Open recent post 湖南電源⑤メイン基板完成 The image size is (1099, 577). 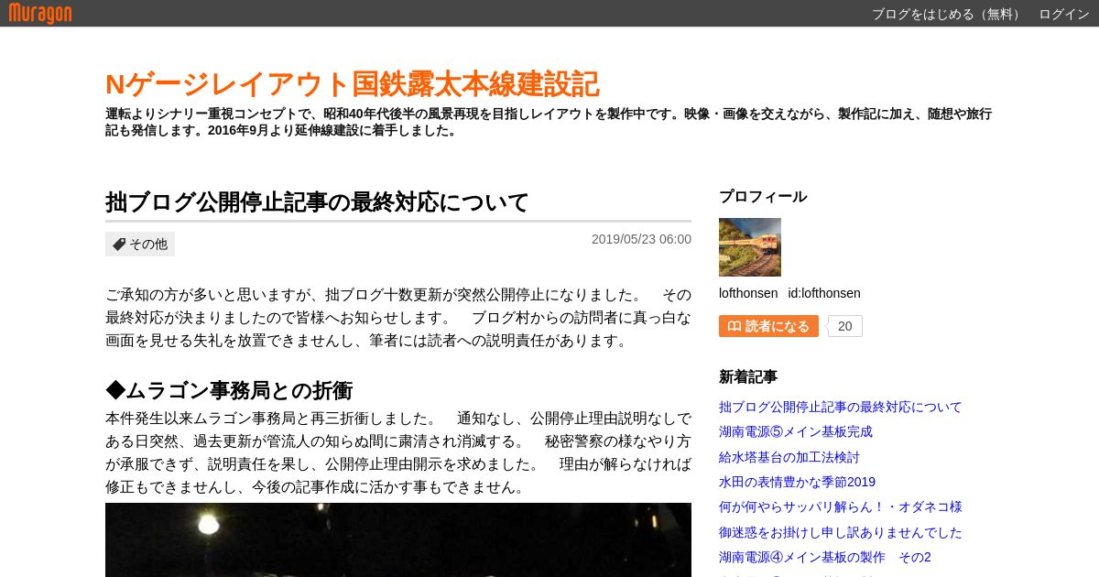(x=796, y=431)
